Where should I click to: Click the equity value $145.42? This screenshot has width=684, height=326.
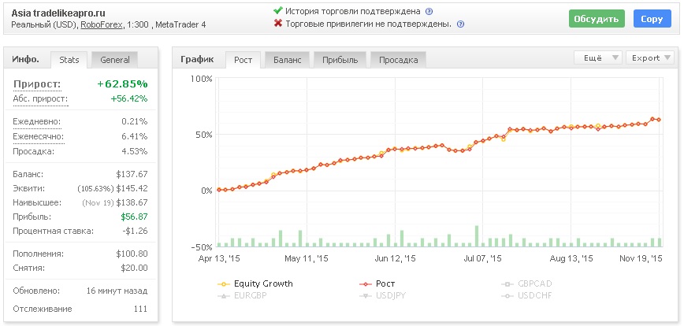coord(132,189)
